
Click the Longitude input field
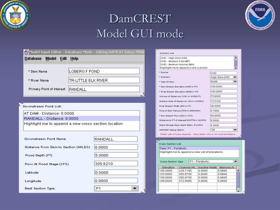coord(116,180)
